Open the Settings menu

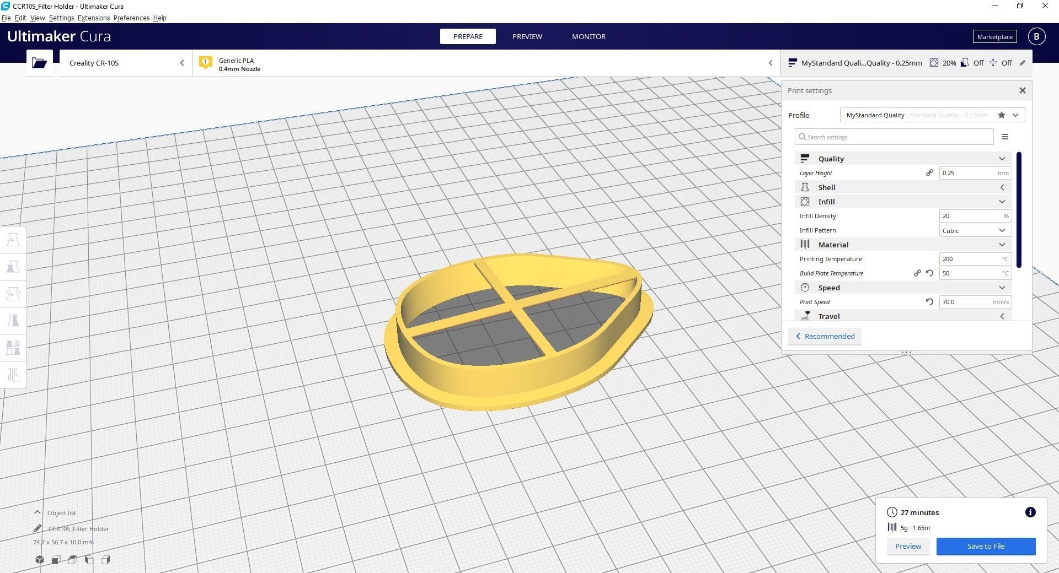[x=61, y=18]
